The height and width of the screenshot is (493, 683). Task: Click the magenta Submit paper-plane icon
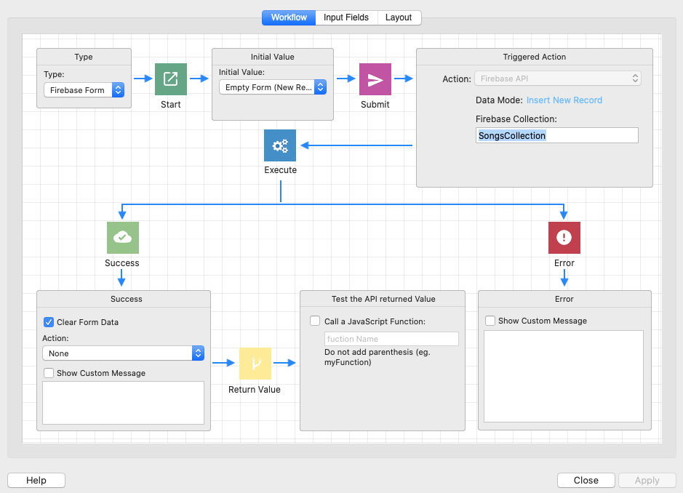point(375,79)
